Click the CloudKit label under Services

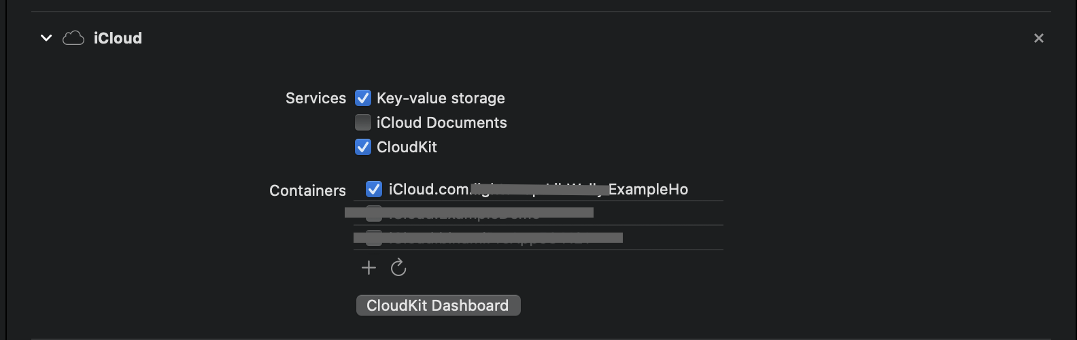tap(407, 147)
